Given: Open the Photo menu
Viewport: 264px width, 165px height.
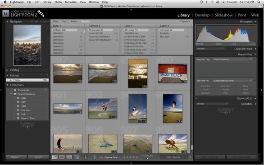Looking at the screenshot, I should pyautogui.click(x=58, y=2).
